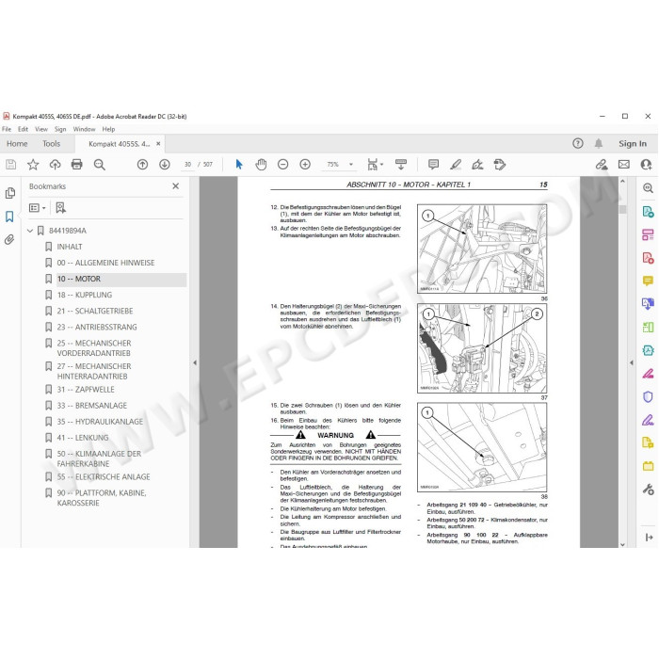Open the 00 -- ALLGEMEINE HINWEISE bookmark
Viewport: 659px width, 659px height.
tap(105, 263)
